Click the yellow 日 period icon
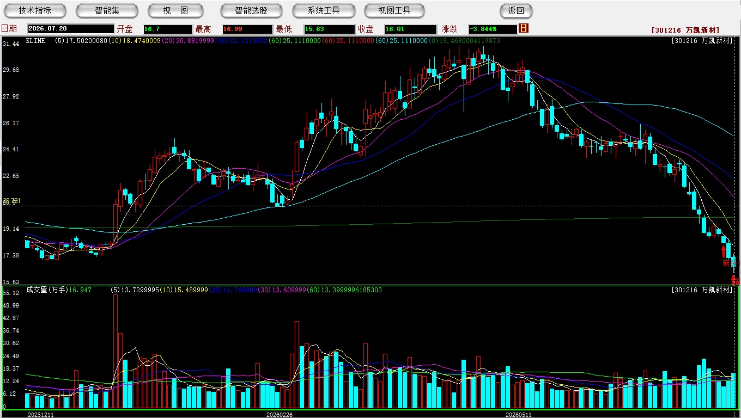741x418 pixels. click(x=524, y=28)
